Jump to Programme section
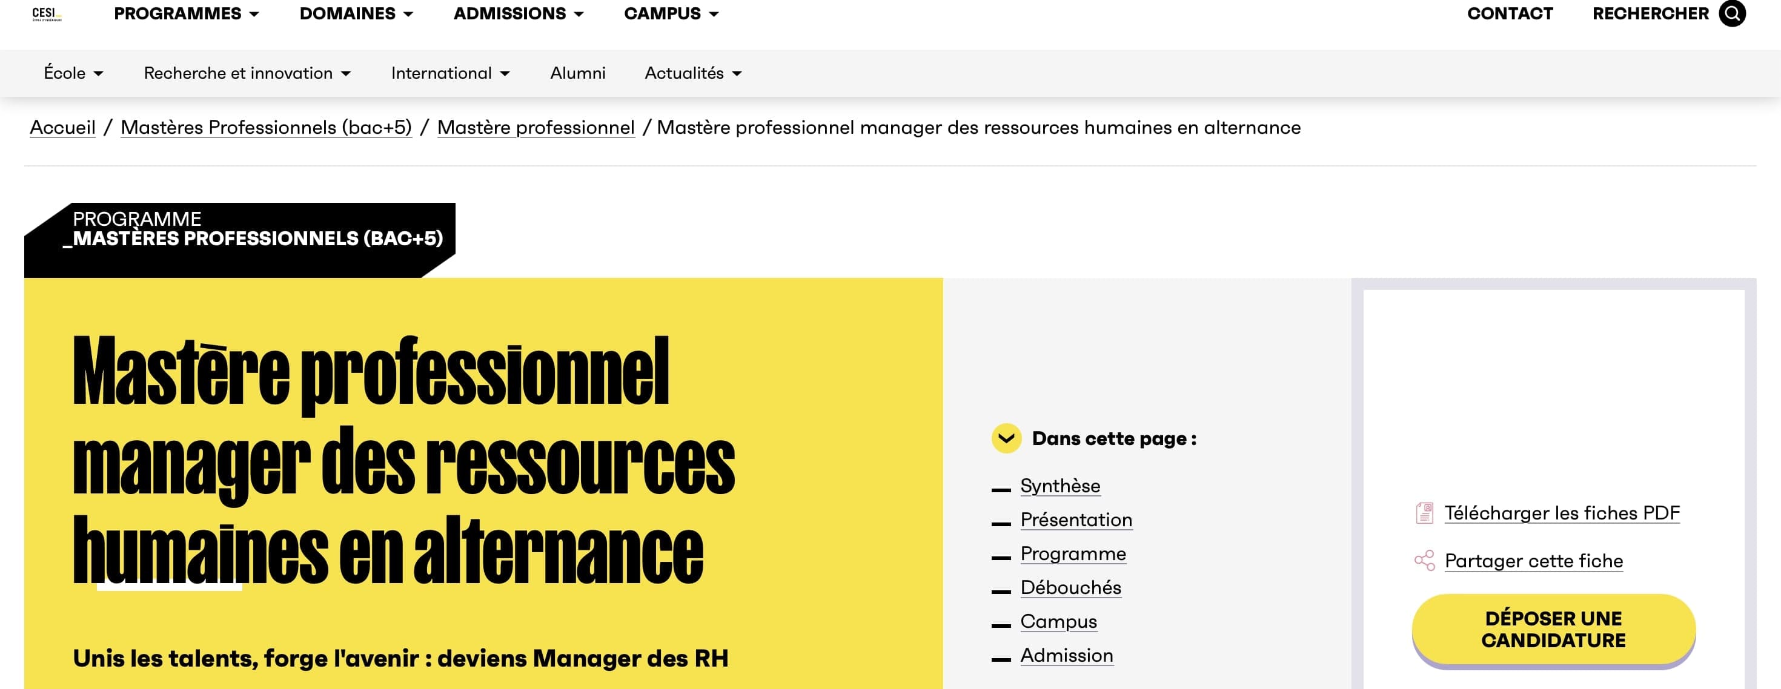 (1073, 553)
